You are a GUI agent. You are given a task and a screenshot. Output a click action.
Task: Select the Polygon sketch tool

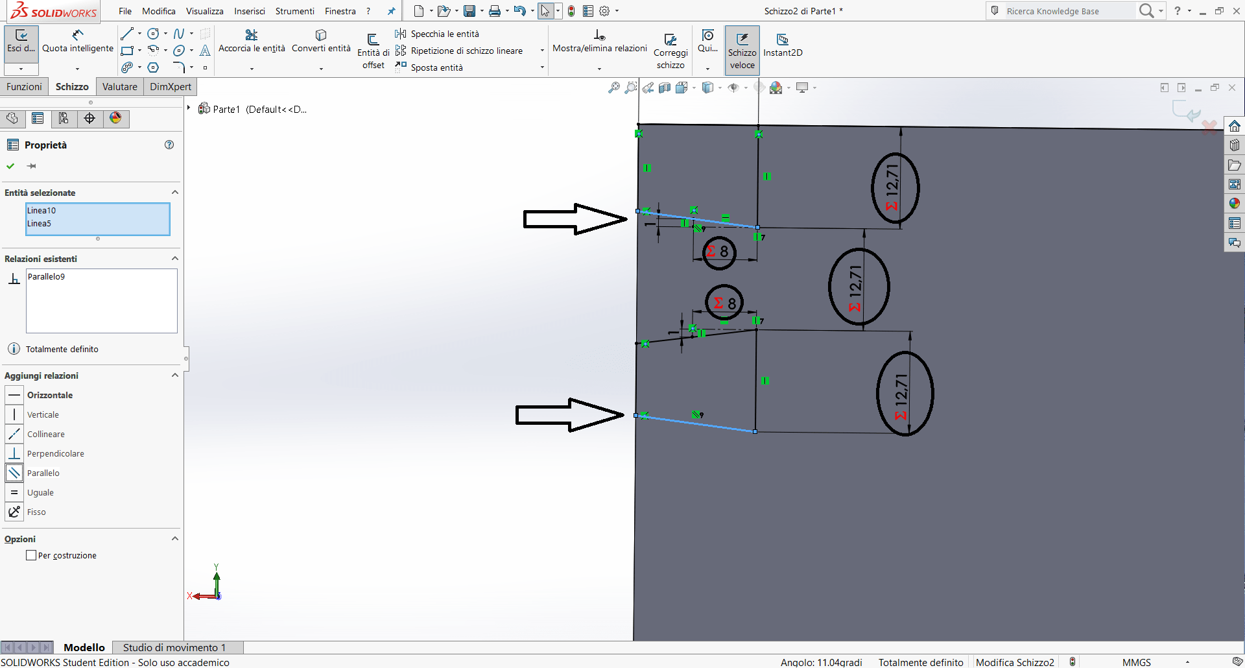point(153,67)
